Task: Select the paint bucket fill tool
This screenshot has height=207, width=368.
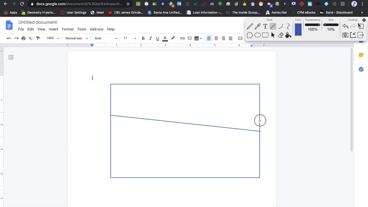Action: tap(288, 35)
